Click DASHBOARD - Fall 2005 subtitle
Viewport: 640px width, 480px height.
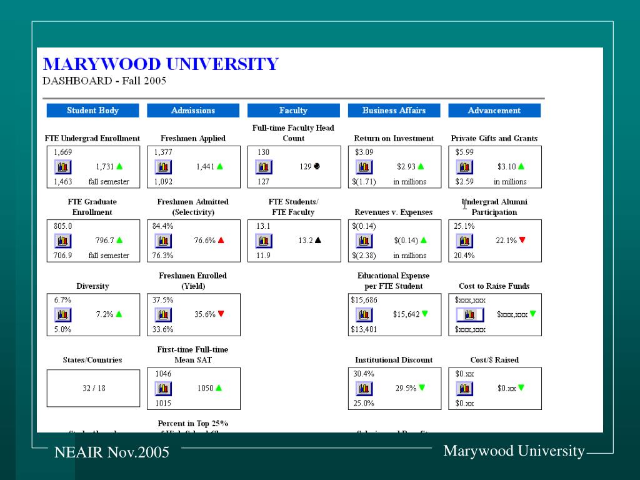pyautogui.click(x=104, y=81)
